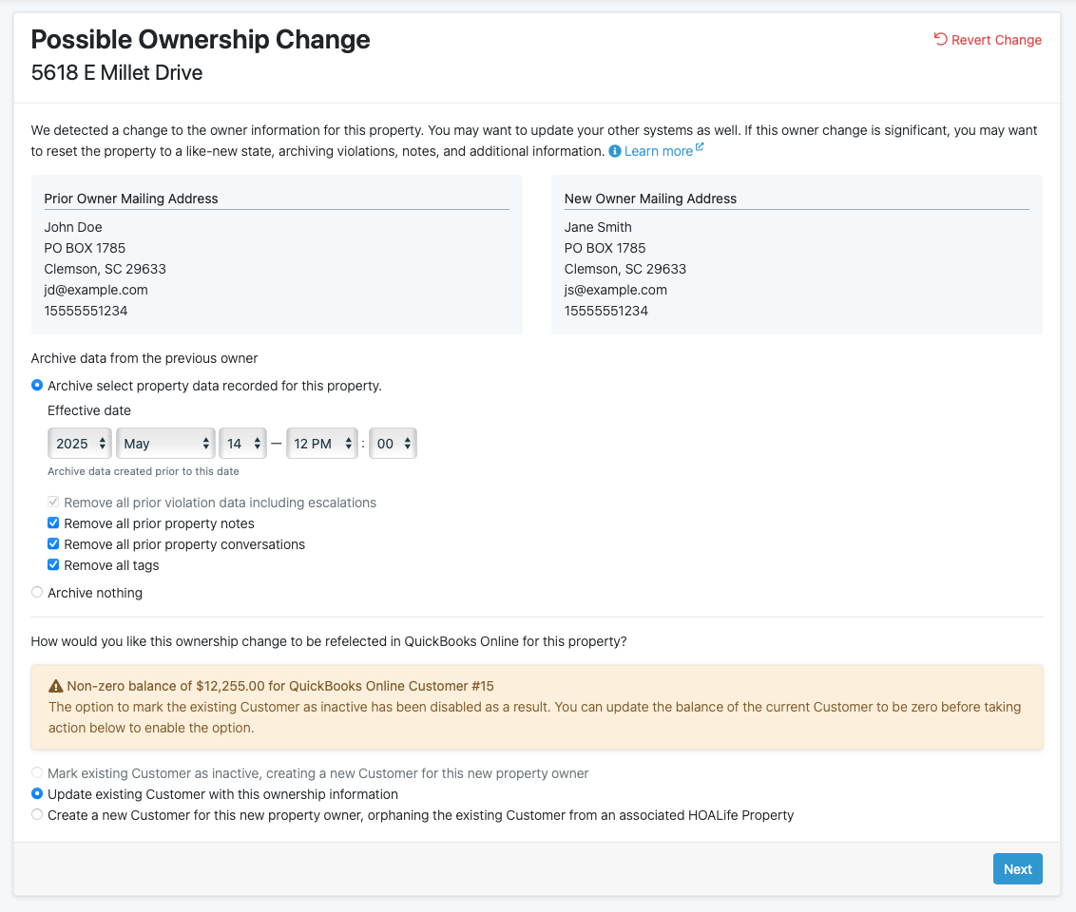Click the Effective date label

pyautogui.click(x=89, y=410)
